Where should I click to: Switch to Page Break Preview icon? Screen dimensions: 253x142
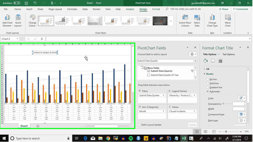coord(214,132)
